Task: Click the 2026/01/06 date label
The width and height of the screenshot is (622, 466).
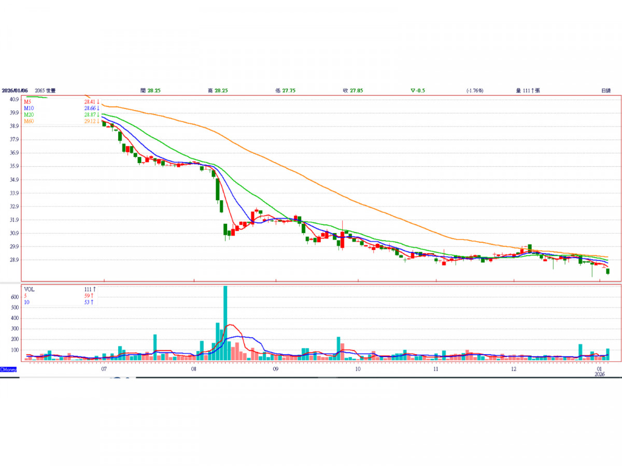Action: [x=15, y=90]
